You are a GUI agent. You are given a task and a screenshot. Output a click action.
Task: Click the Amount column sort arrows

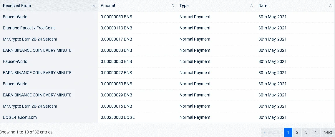coord(173,6)
